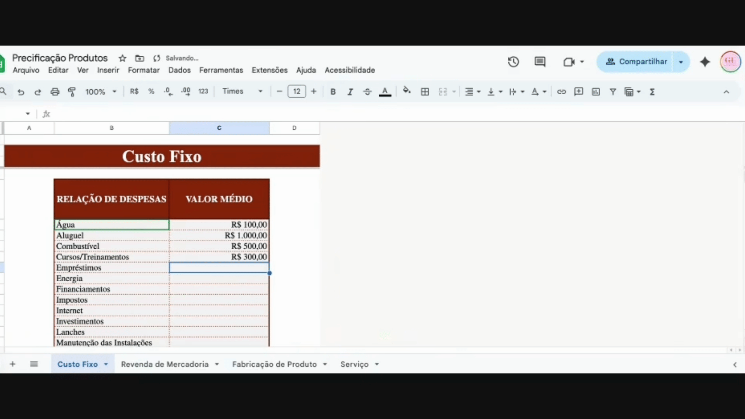Expand the Custo Fixo tab arrow
745x419 pixels.
click(x=106, y=364)
